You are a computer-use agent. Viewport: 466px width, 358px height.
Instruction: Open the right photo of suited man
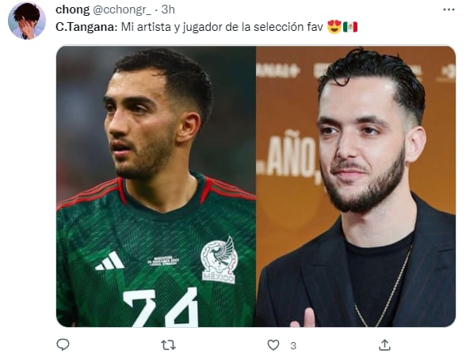coord(356,187)
